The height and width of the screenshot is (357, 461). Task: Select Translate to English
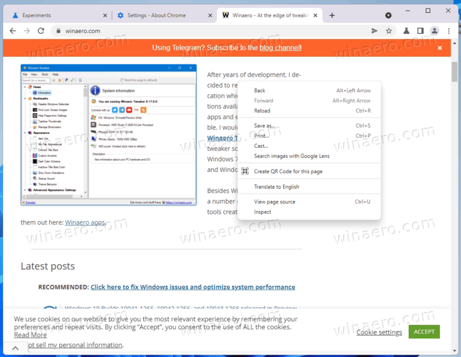pos(309,187)
